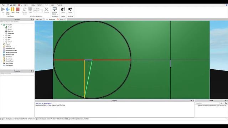228x128 pixels.
Task: Select the Players service
Action: click(8, 44)
